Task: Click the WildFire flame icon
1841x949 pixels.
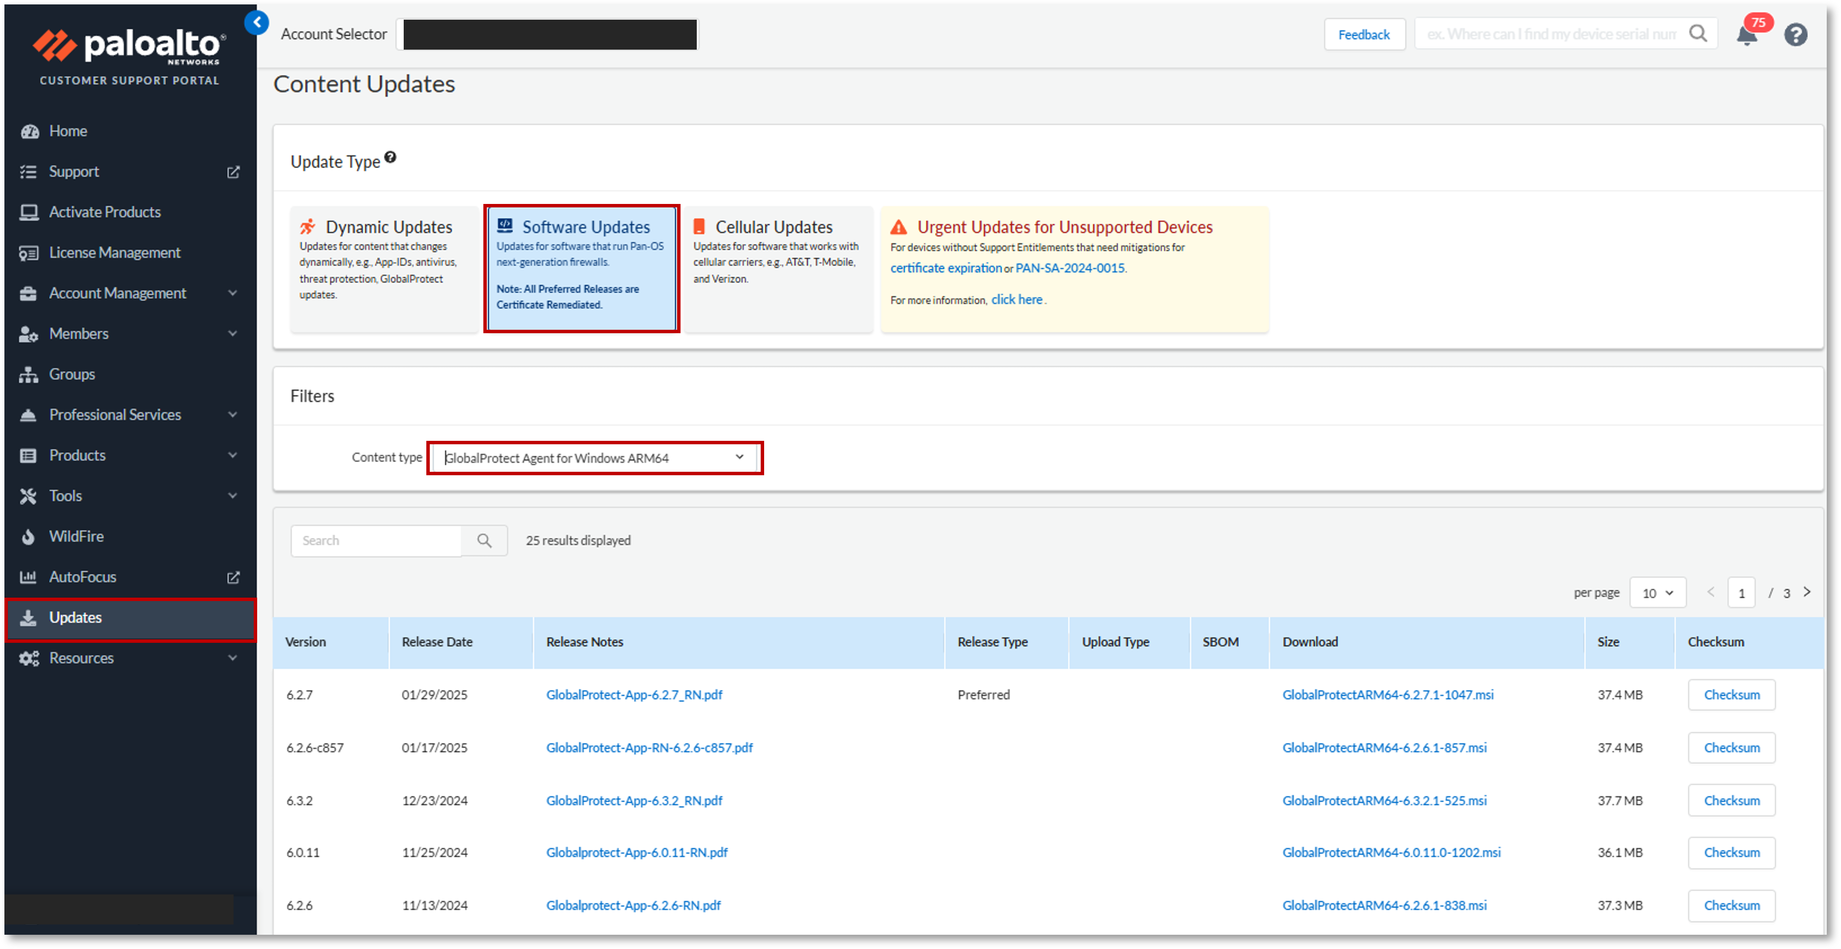Action: point(29,537)
